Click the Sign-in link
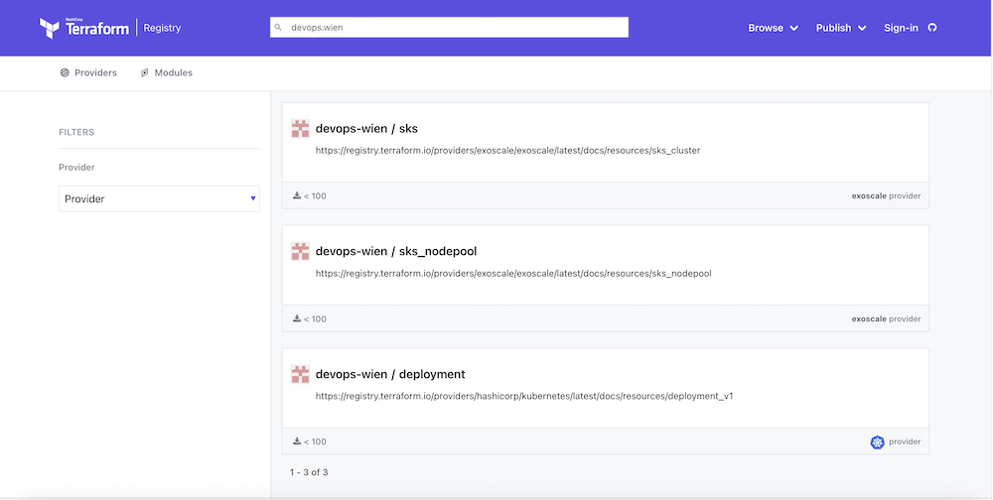The image size is (993, 500). (902, 28)
